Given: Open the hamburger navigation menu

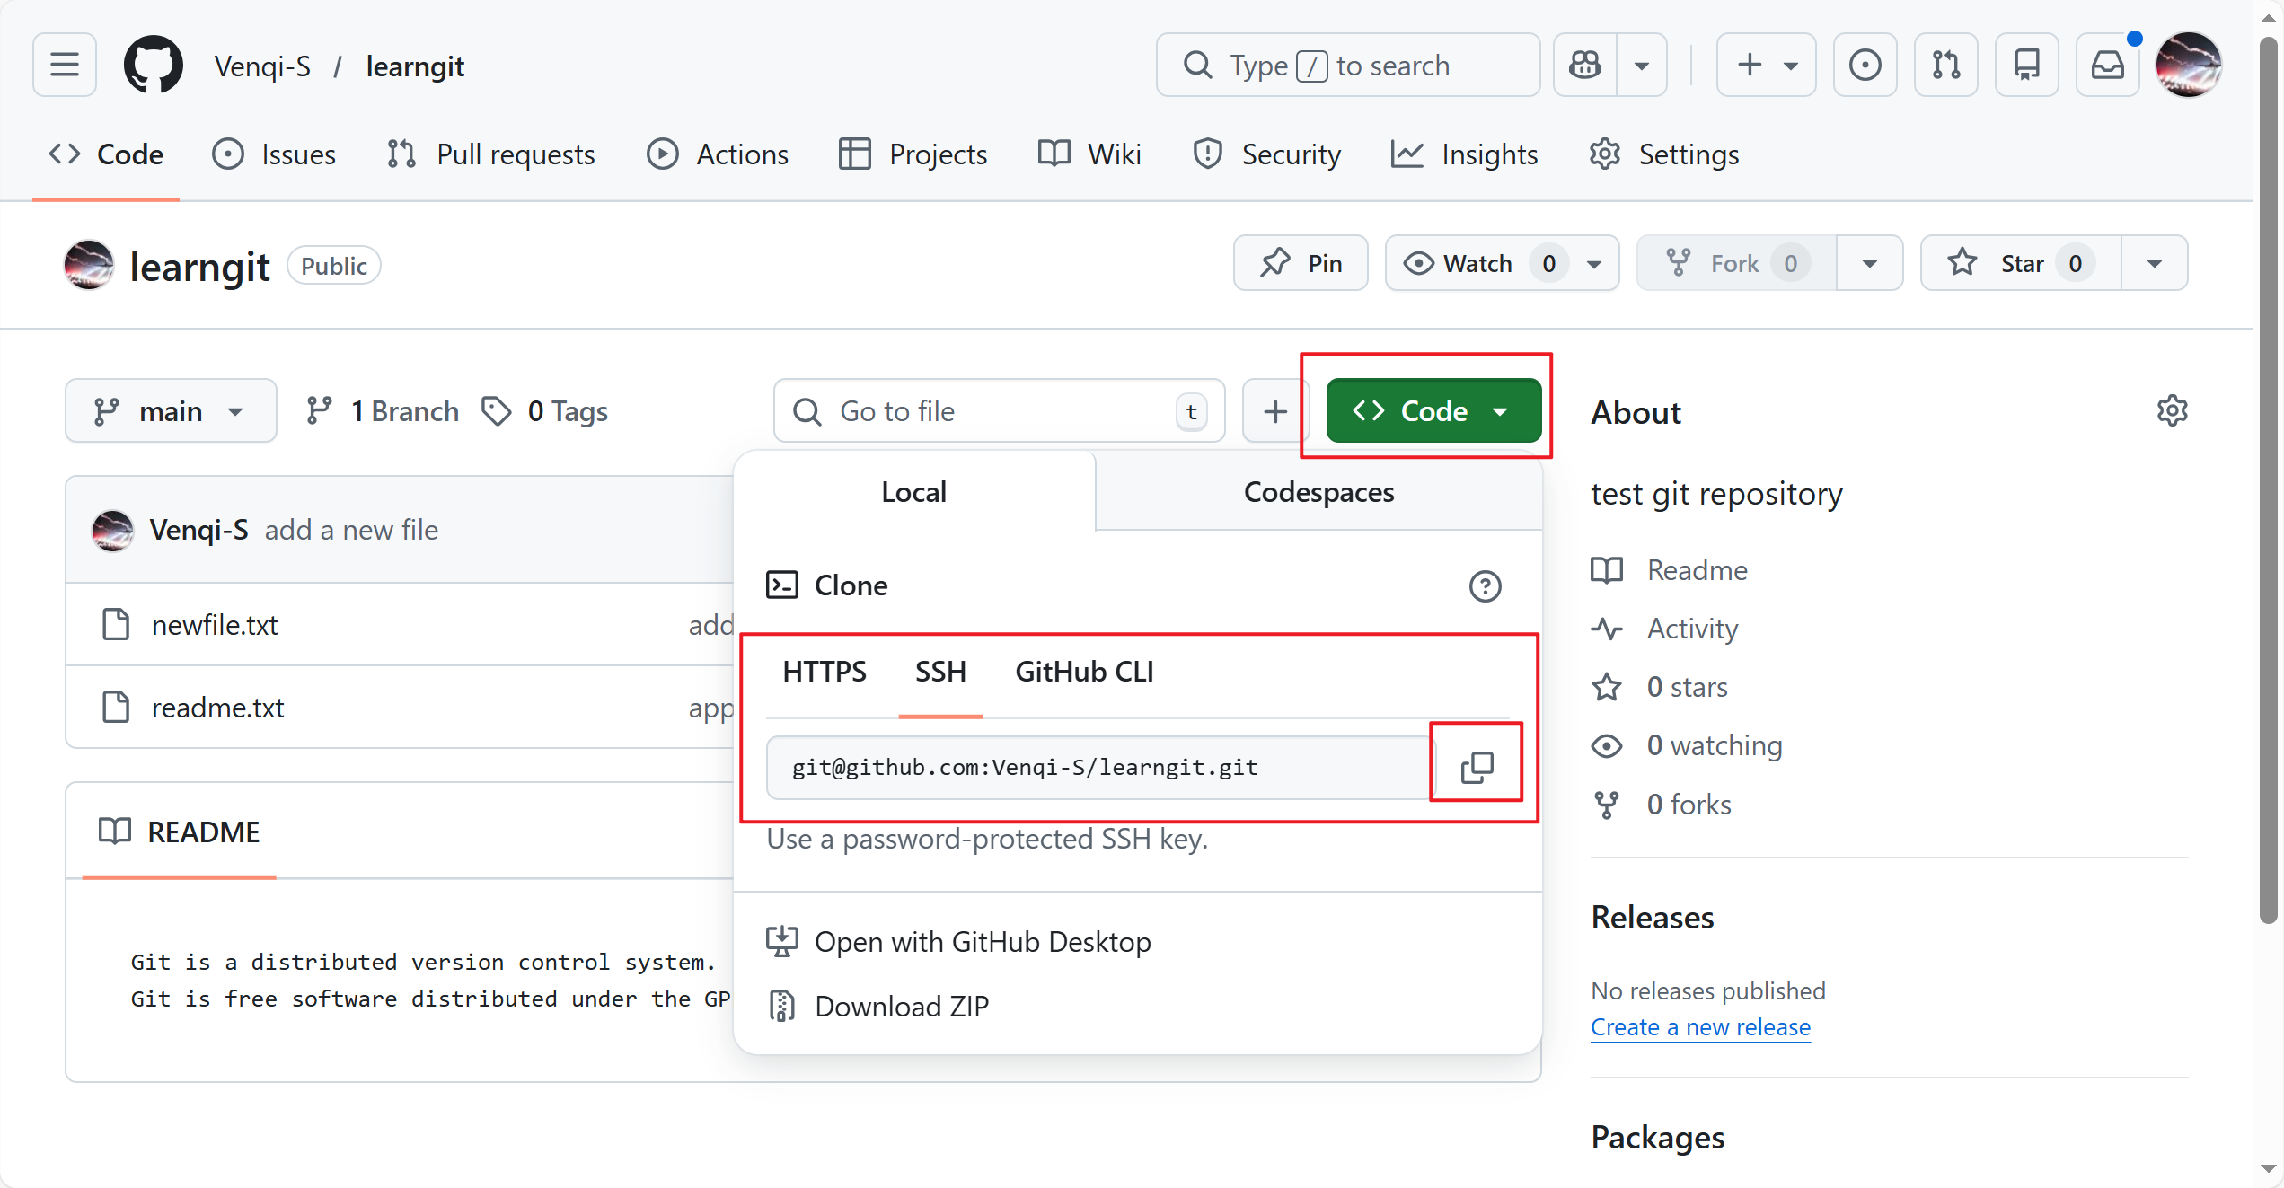Looking at the screenshot, I should (65, 66).
